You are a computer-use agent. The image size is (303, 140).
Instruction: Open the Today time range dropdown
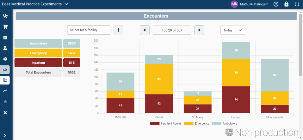pyautogui.click(x=232, y=30)
